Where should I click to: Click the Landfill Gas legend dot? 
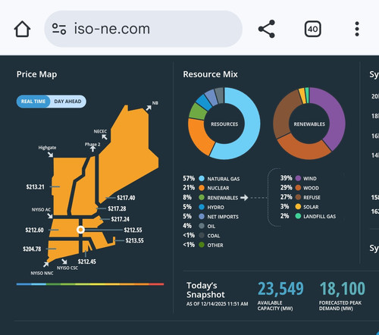(298, 216)
